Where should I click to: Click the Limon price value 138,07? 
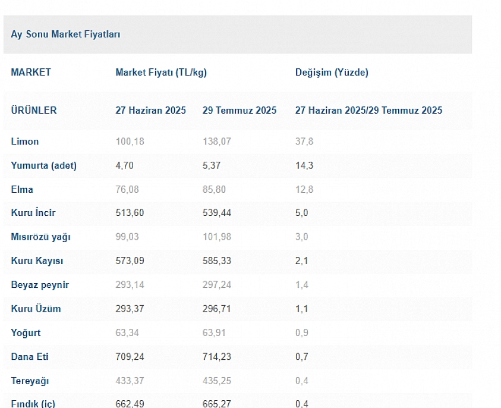pos(217,142)
